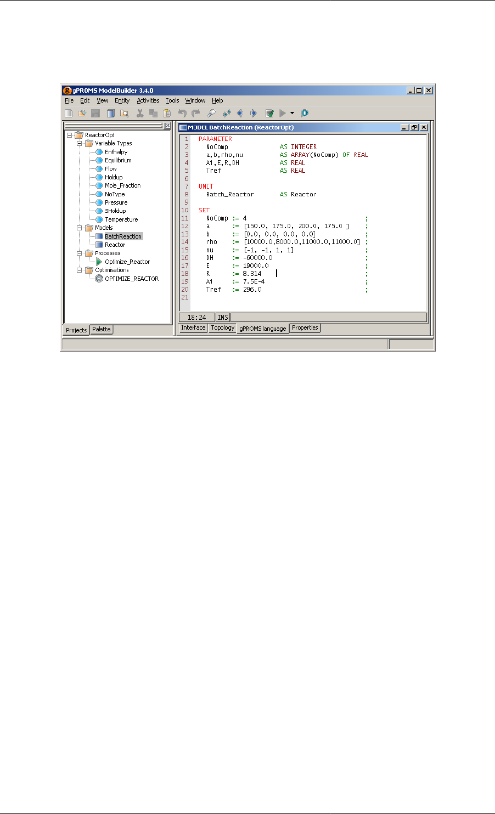Select the Equilibrium variable type

(x=118, y=160)
